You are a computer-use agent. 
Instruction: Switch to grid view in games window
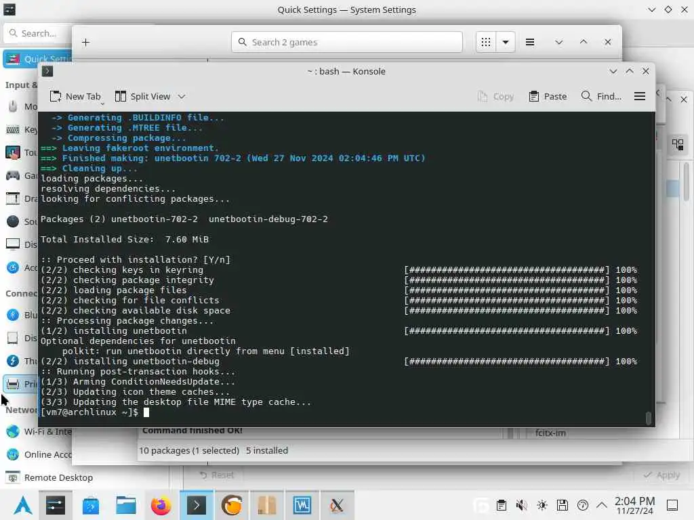pos(486,43)
